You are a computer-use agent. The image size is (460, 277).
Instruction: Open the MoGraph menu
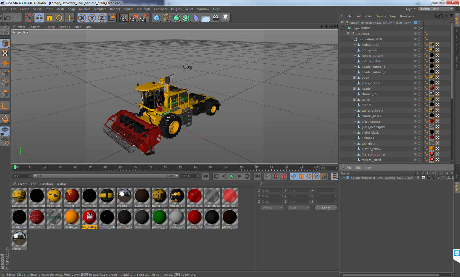tap(143, 9)
